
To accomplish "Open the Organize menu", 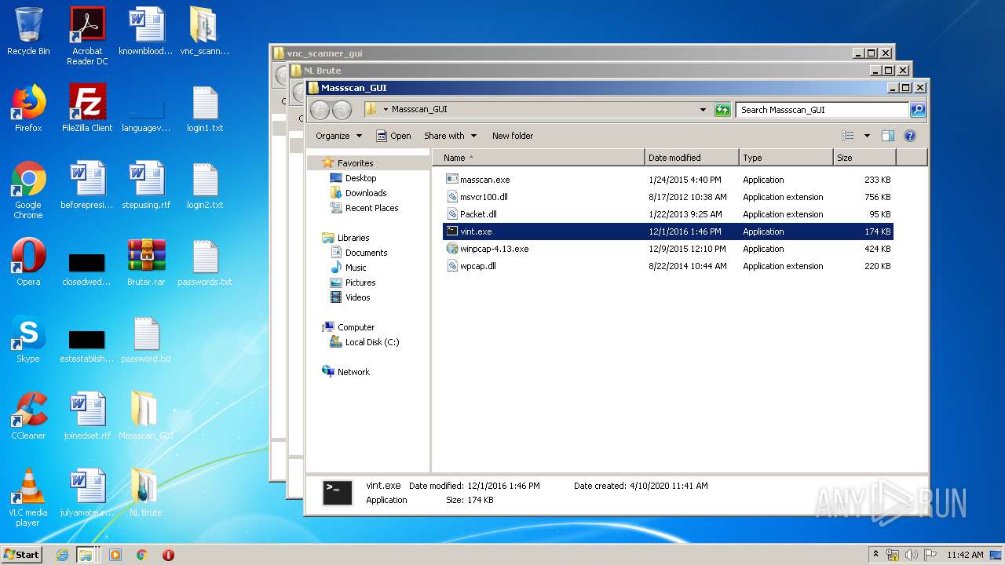I will coord(338,136).
